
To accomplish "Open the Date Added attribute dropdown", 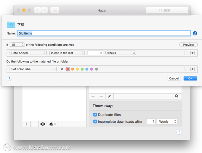I will (28, 53).
